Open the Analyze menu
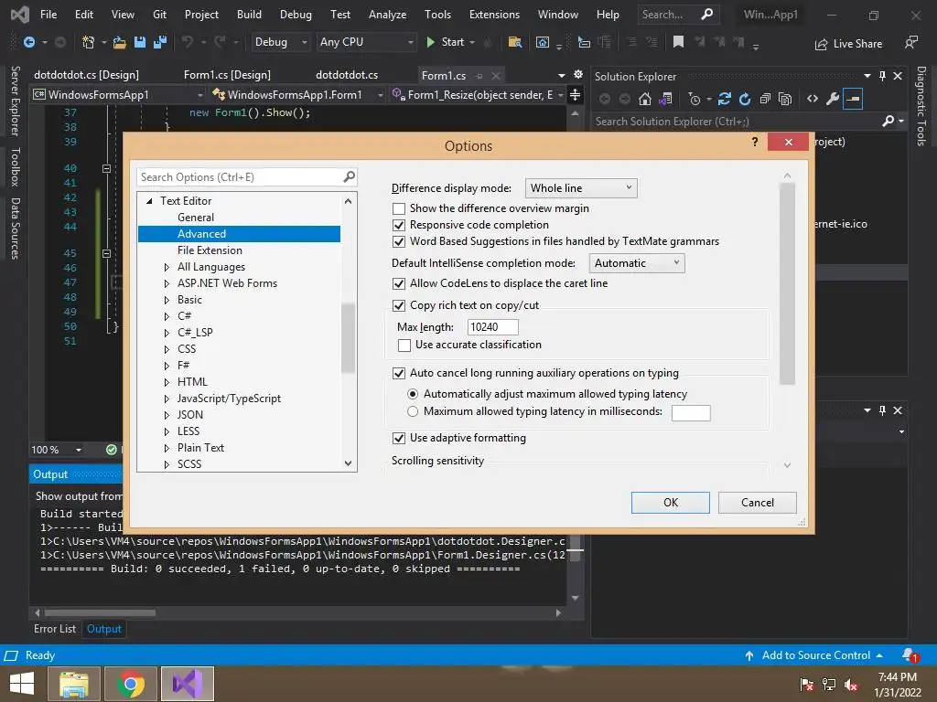Viewport: 937px width, 702px height. pos(387,15)
